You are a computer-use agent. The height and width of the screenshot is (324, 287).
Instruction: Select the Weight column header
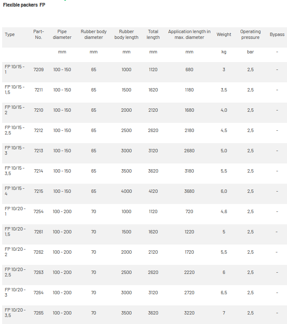(x=224, y=34)
